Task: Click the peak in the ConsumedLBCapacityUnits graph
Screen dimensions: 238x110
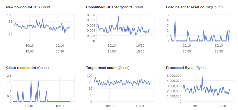Action: [118, 16]
